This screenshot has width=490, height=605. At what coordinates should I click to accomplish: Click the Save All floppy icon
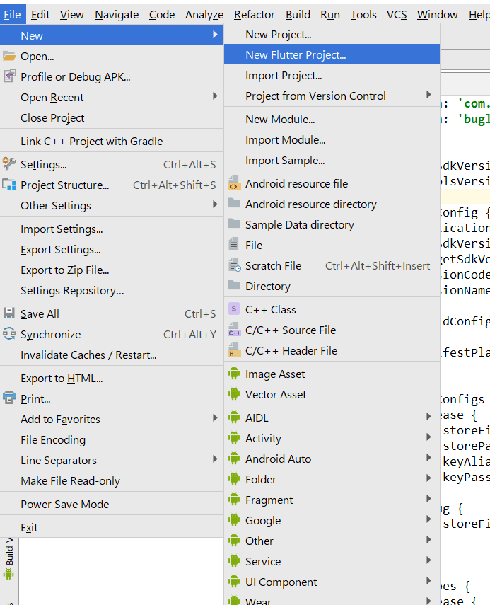(x=9, y=313)
